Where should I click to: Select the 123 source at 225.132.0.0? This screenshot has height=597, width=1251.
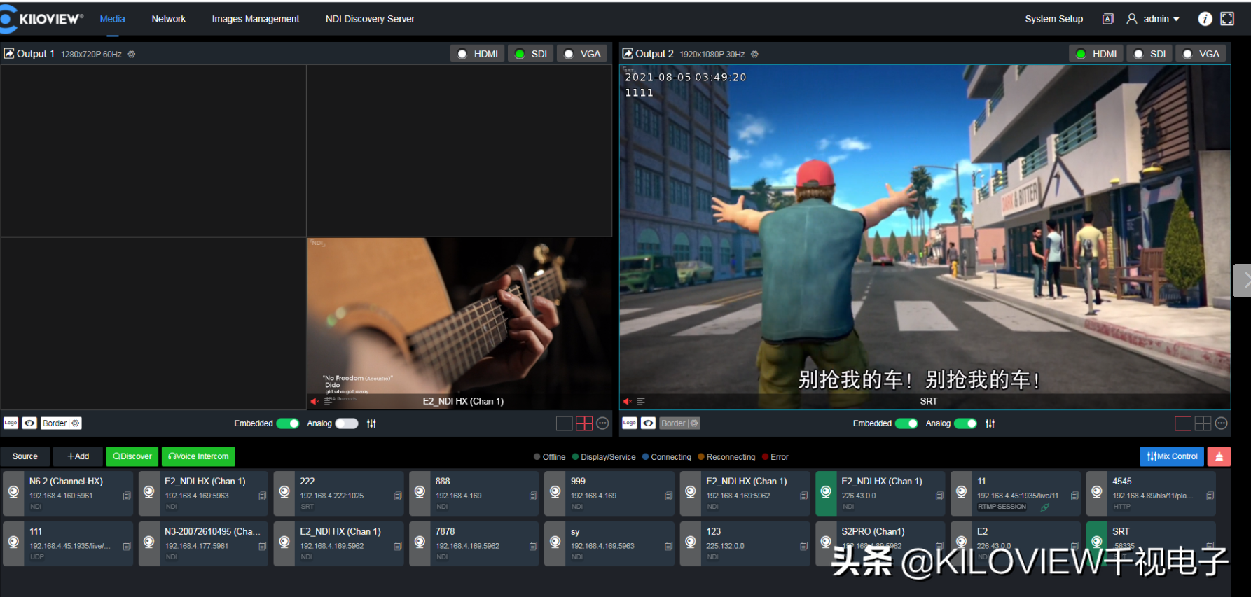coord(745,544)
